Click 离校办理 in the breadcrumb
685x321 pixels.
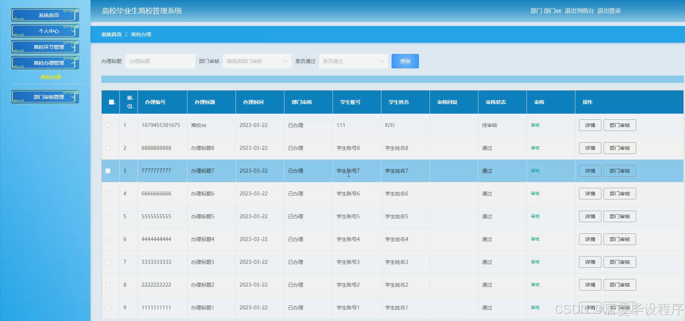pyautogui.click(x=141, y=34)
